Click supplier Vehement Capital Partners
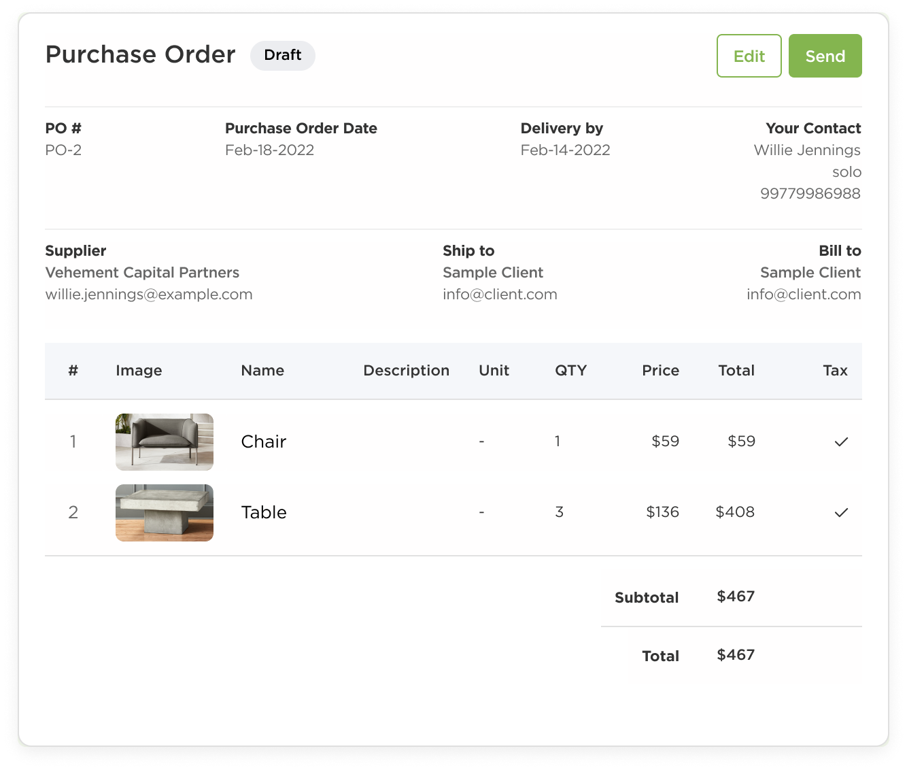 coord(142,272)
